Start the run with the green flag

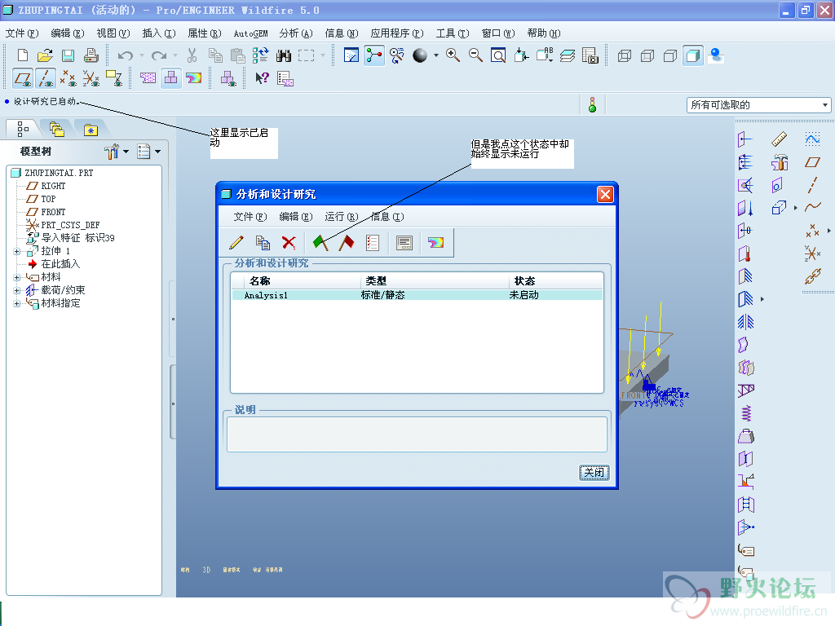click(320, 243)
